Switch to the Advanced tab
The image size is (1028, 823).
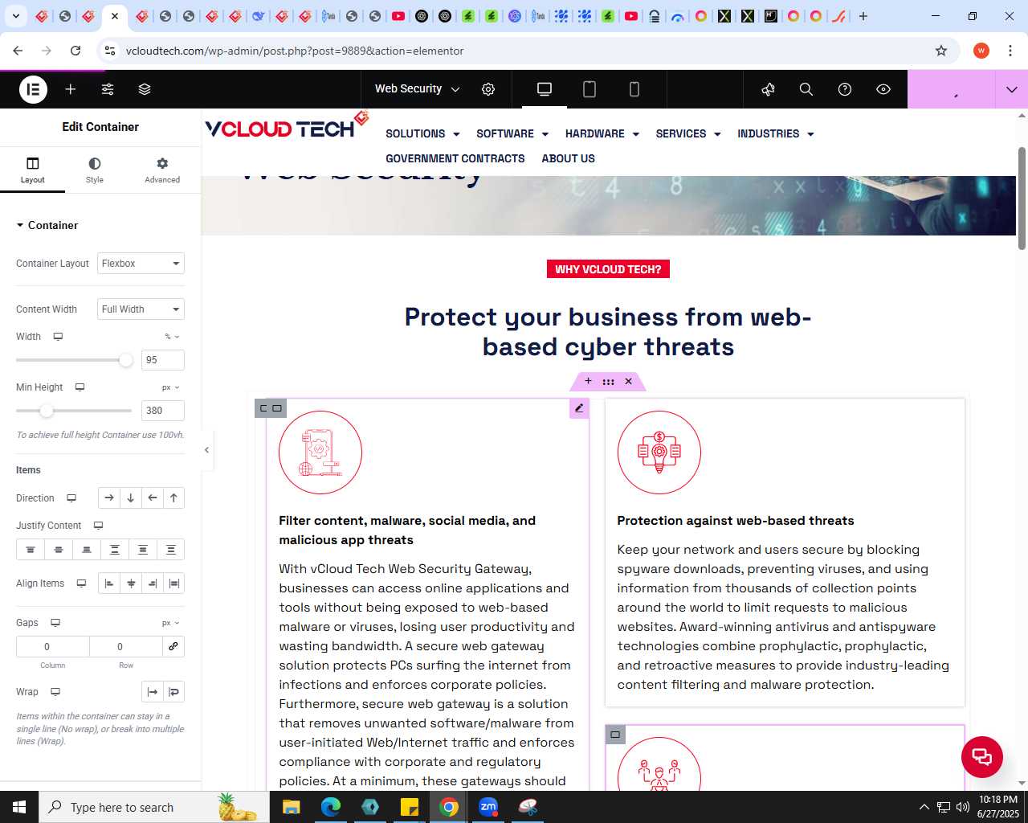[162, 170]
